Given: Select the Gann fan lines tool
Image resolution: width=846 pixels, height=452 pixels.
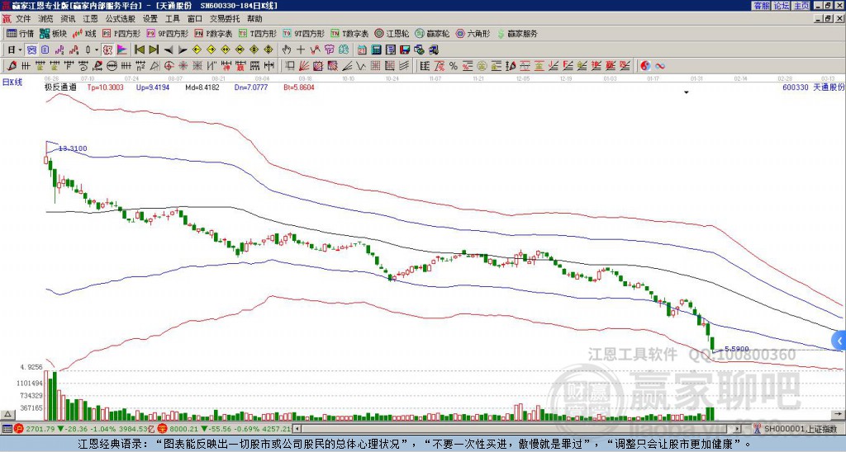Looking at the screenshot, I should [304, 66].
